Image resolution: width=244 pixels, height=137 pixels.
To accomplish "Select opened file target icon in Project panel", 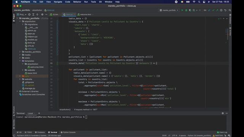I will tap(29, 14).
